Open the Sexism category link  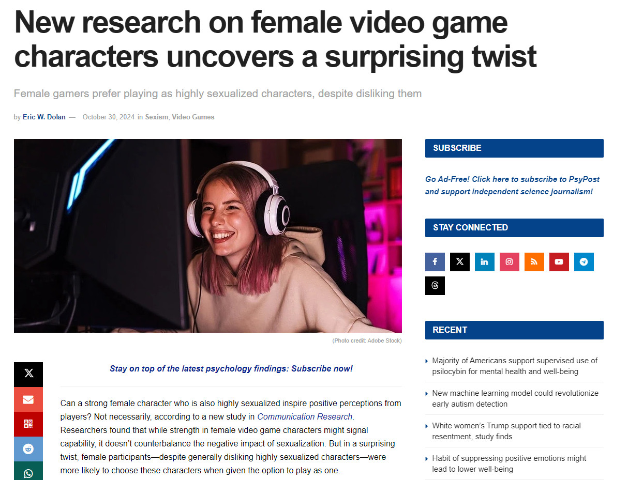click(x=156, y=117)
